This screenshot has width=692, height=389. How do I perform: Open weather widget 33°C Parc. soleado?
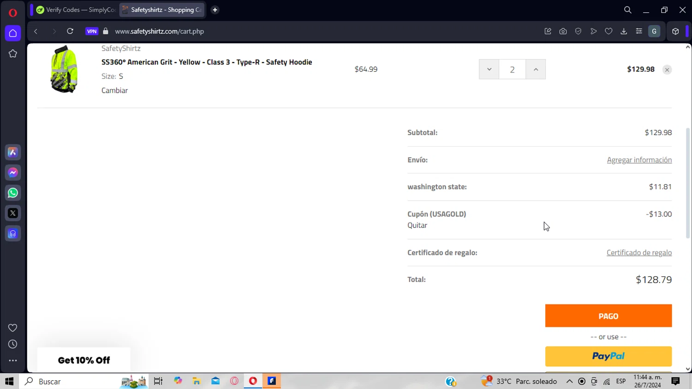point(519,381)
